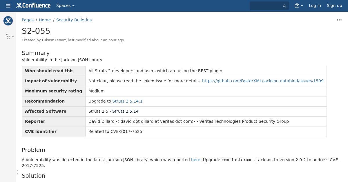The image size is (348, 182).
Task: Click 'Vulnerability in the Jackson JSON library' text
Action: [x=62, y=60]
